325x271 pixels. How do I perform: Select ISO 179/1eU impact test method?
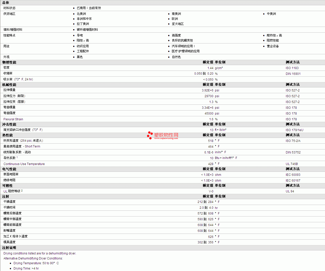pyautogui.click(x=294, y=130)
